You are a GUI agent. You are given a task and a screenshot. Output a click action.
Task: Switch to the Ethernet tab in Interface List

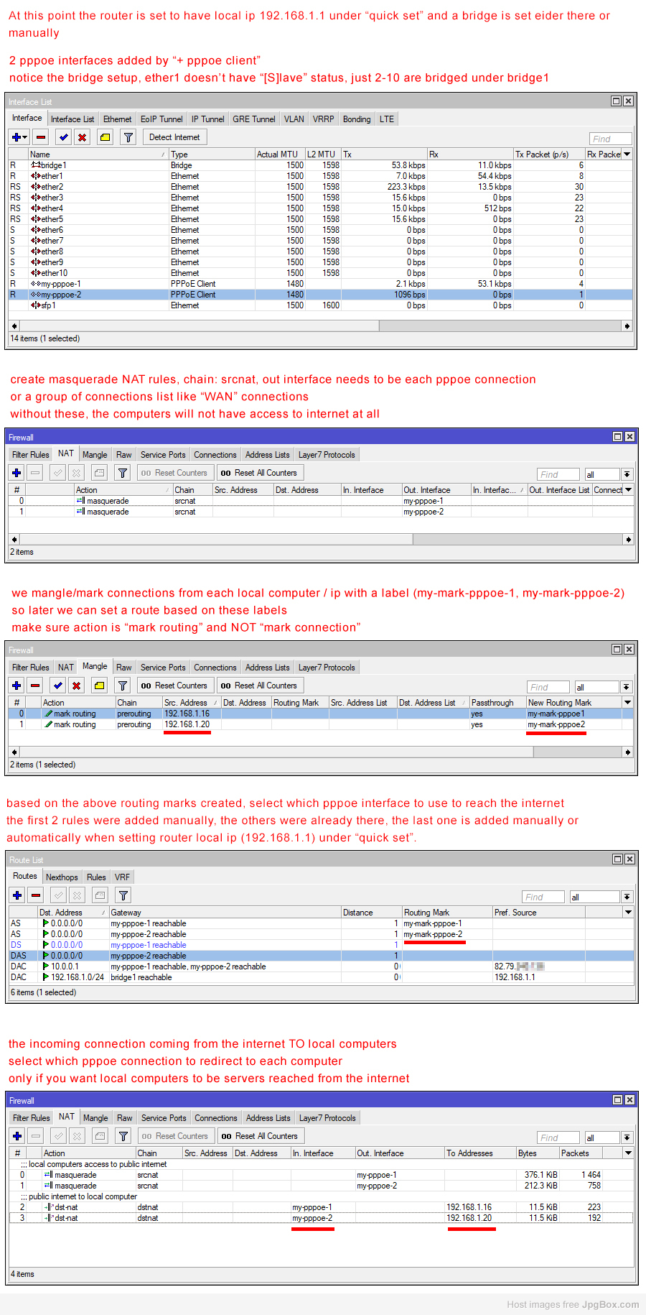tap(117, 119)
